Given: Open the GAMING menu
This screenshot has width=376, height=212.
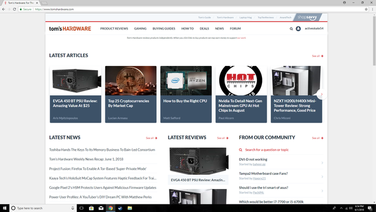Looking at the screenshot, I should [140, 29].
